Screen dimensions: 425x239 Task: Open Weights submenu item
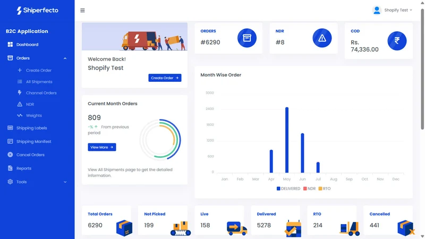pyautogui.click(x=34, y=115)
